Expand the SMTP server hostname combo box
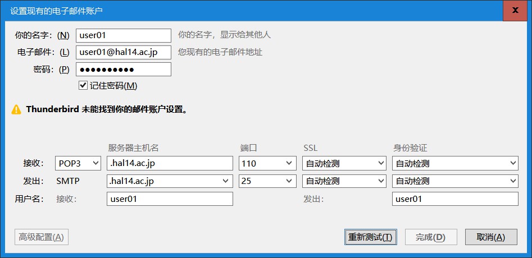The height and width of the screenshot is (258, 532). click(x=225, y=181)
